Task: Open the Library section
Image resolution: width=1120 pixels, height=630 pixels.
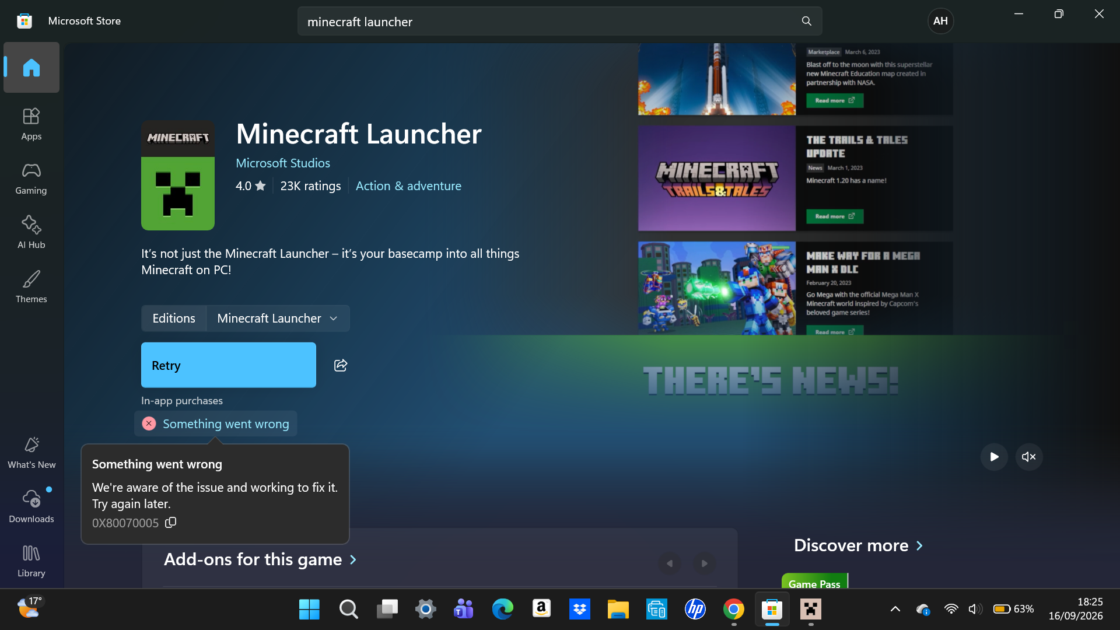Action: click(32, 561)
